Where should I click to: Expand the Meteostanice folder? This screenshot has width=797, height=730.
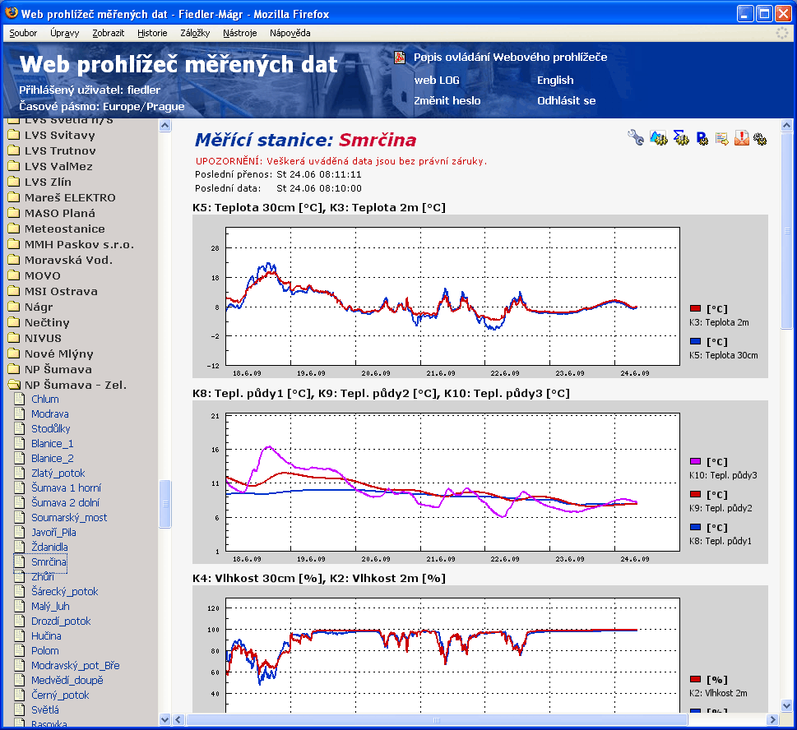tap(14, 229)
